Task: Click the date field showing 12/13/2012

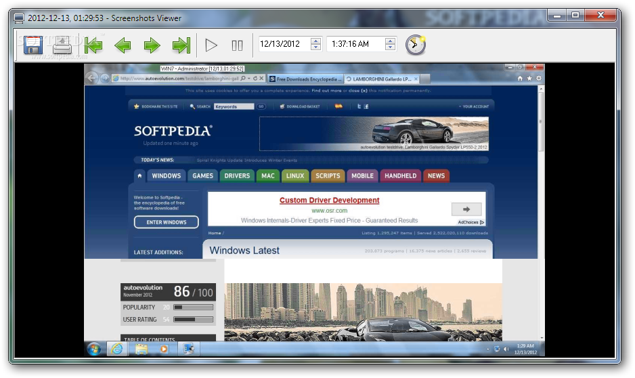Action: [x=284, y=44]
